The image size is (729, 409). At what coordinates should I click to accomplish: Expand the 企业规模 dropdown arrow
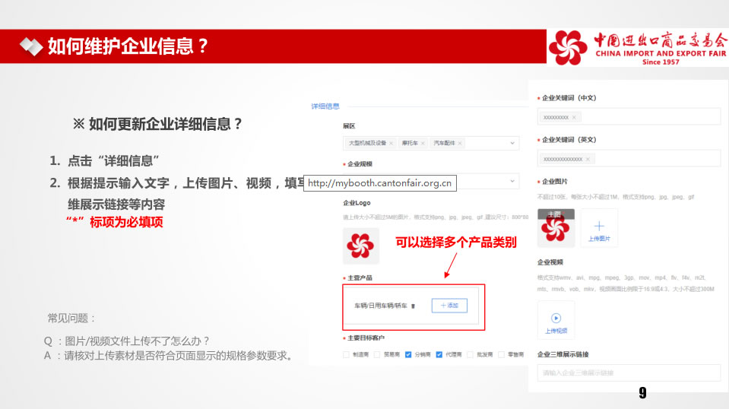click(512, 181)
